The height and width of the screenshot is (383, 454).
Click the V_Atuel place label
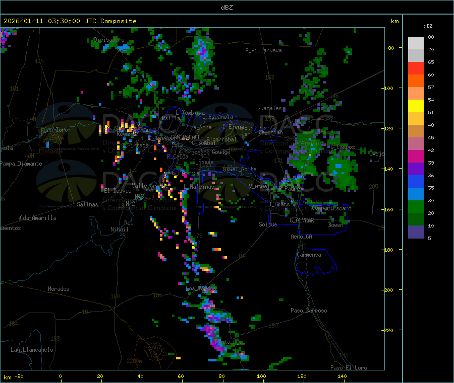click(x=259, y=186)
